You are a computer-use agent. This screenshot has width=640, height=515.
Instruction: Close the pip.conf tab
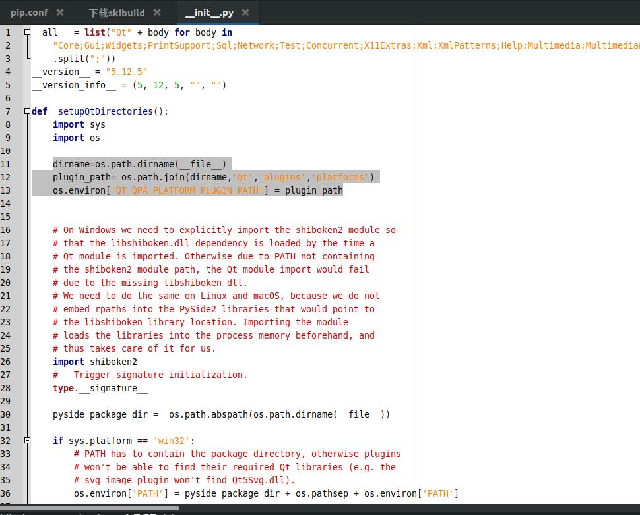(x=60, y=13)
